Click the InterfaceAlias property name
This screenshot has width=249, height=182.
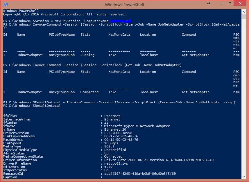coord(17,119)
